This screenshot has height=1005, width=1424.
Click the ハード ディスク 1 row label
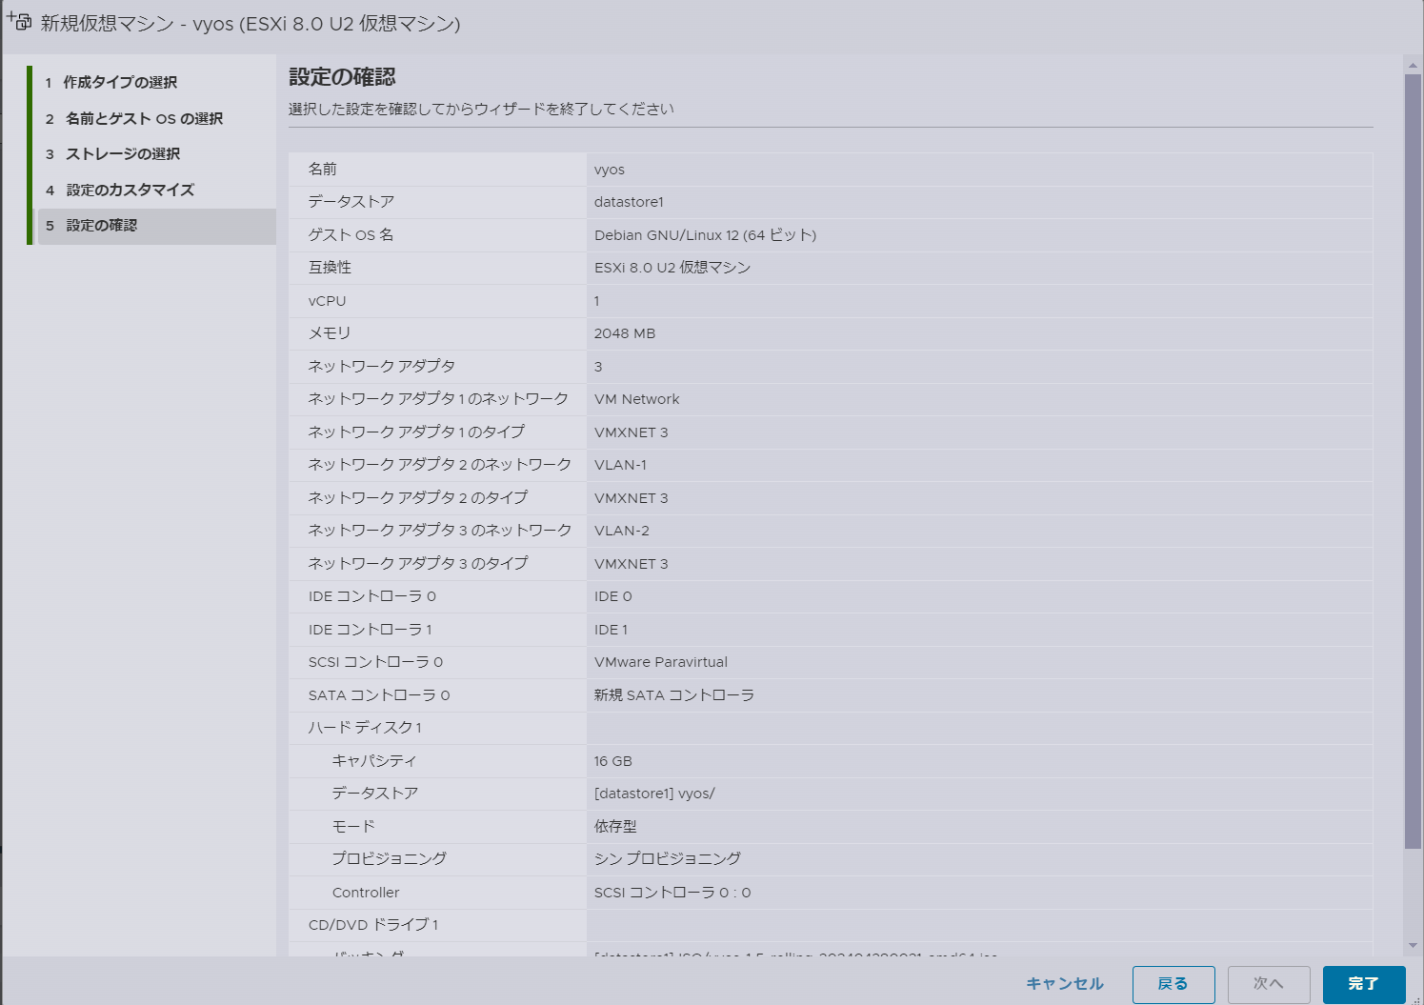tap(365, 728)
